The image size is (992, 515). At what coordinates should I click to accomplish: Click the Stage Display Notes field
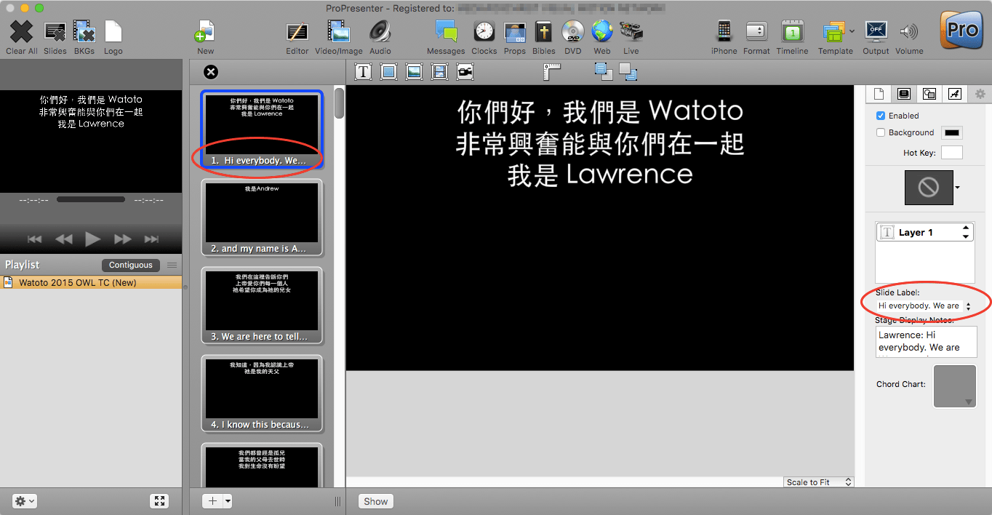(x=927, y=341)
